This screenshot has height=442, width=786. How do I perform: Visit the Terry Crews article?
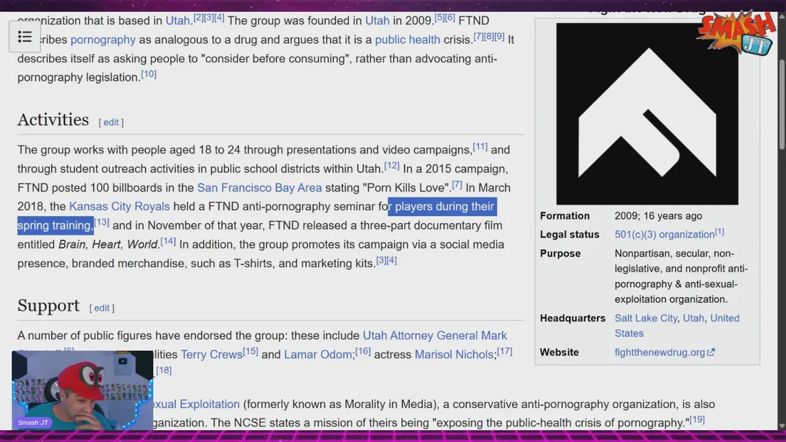coord(211,354)
